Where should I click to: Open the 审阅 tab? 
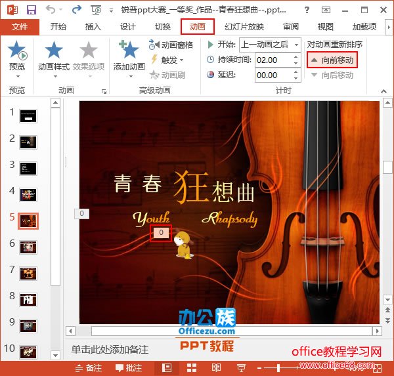pyautogui.click(x=291, y=27)
